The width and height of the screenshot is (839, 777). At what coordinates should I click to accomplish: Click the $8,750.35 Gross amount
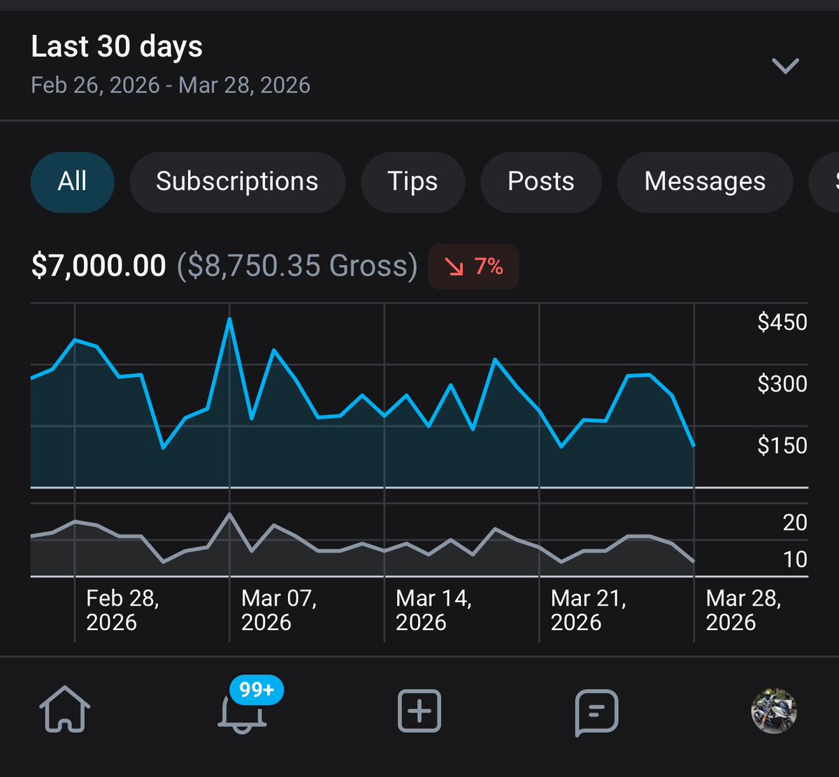[297, 266]
